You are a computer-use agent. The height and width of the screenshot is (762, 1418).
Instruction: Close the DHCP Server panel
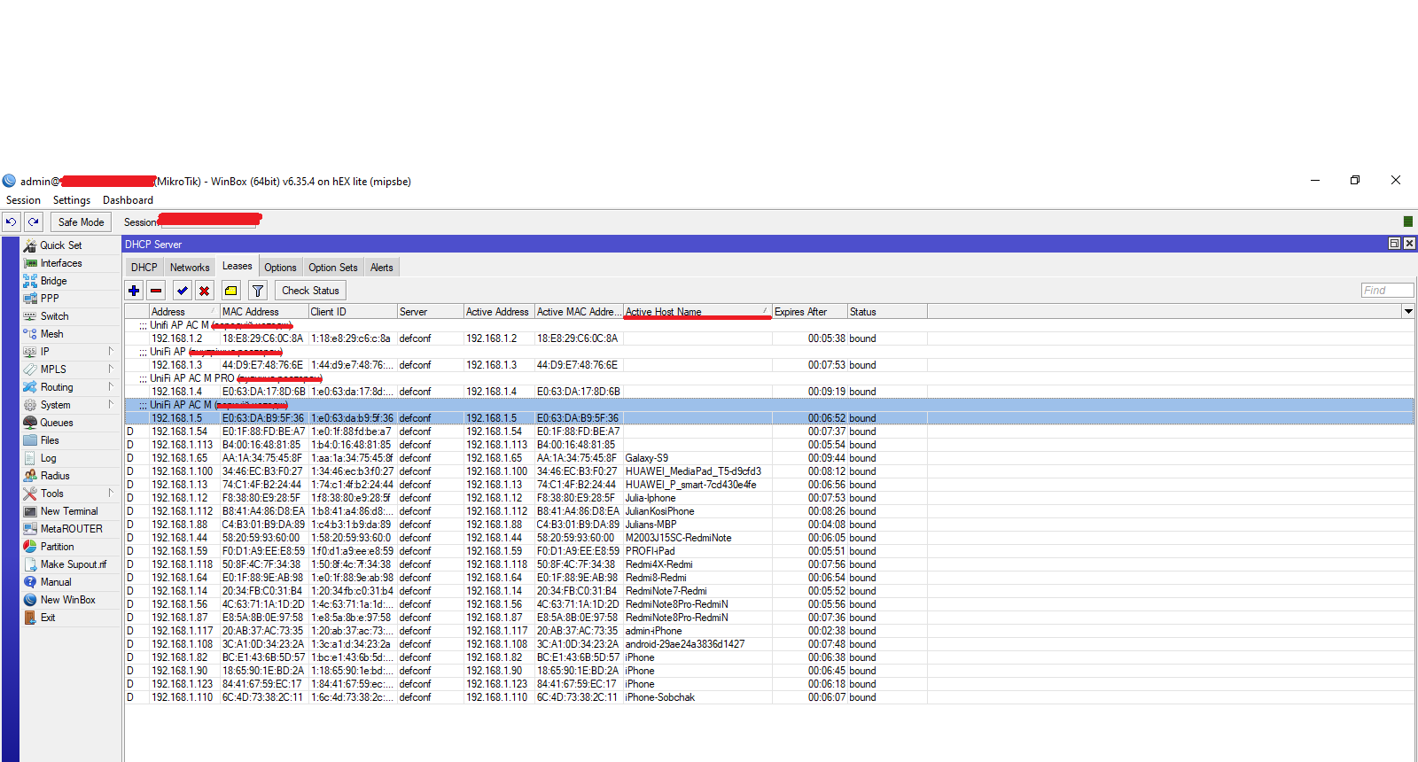(1409, 244)
